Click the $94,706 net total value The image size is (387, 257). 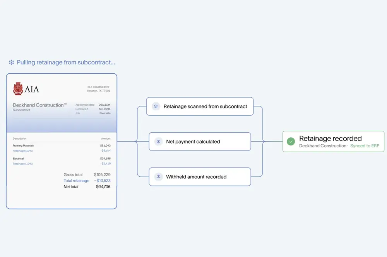tap(103, 187)
